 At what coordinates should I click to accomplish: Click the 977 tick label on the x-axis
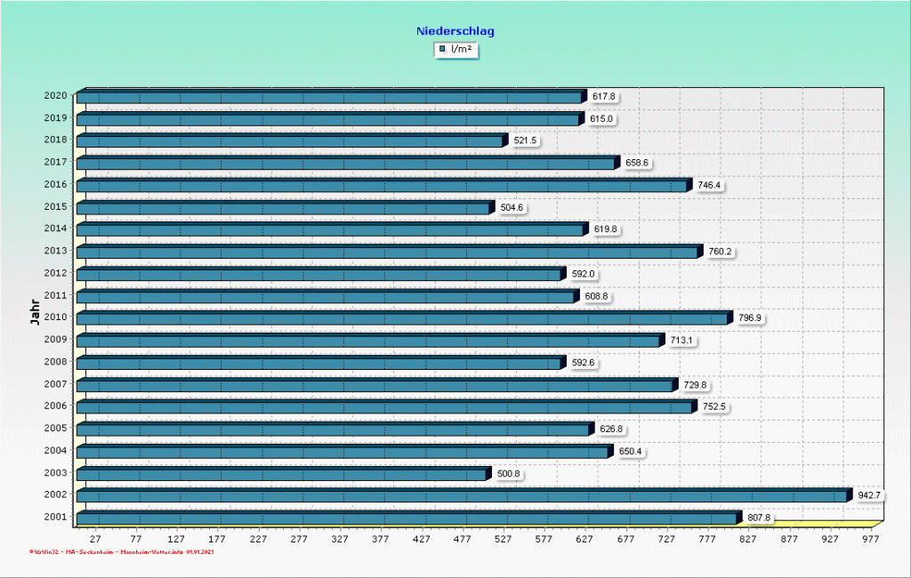click(x=870, y=538)
